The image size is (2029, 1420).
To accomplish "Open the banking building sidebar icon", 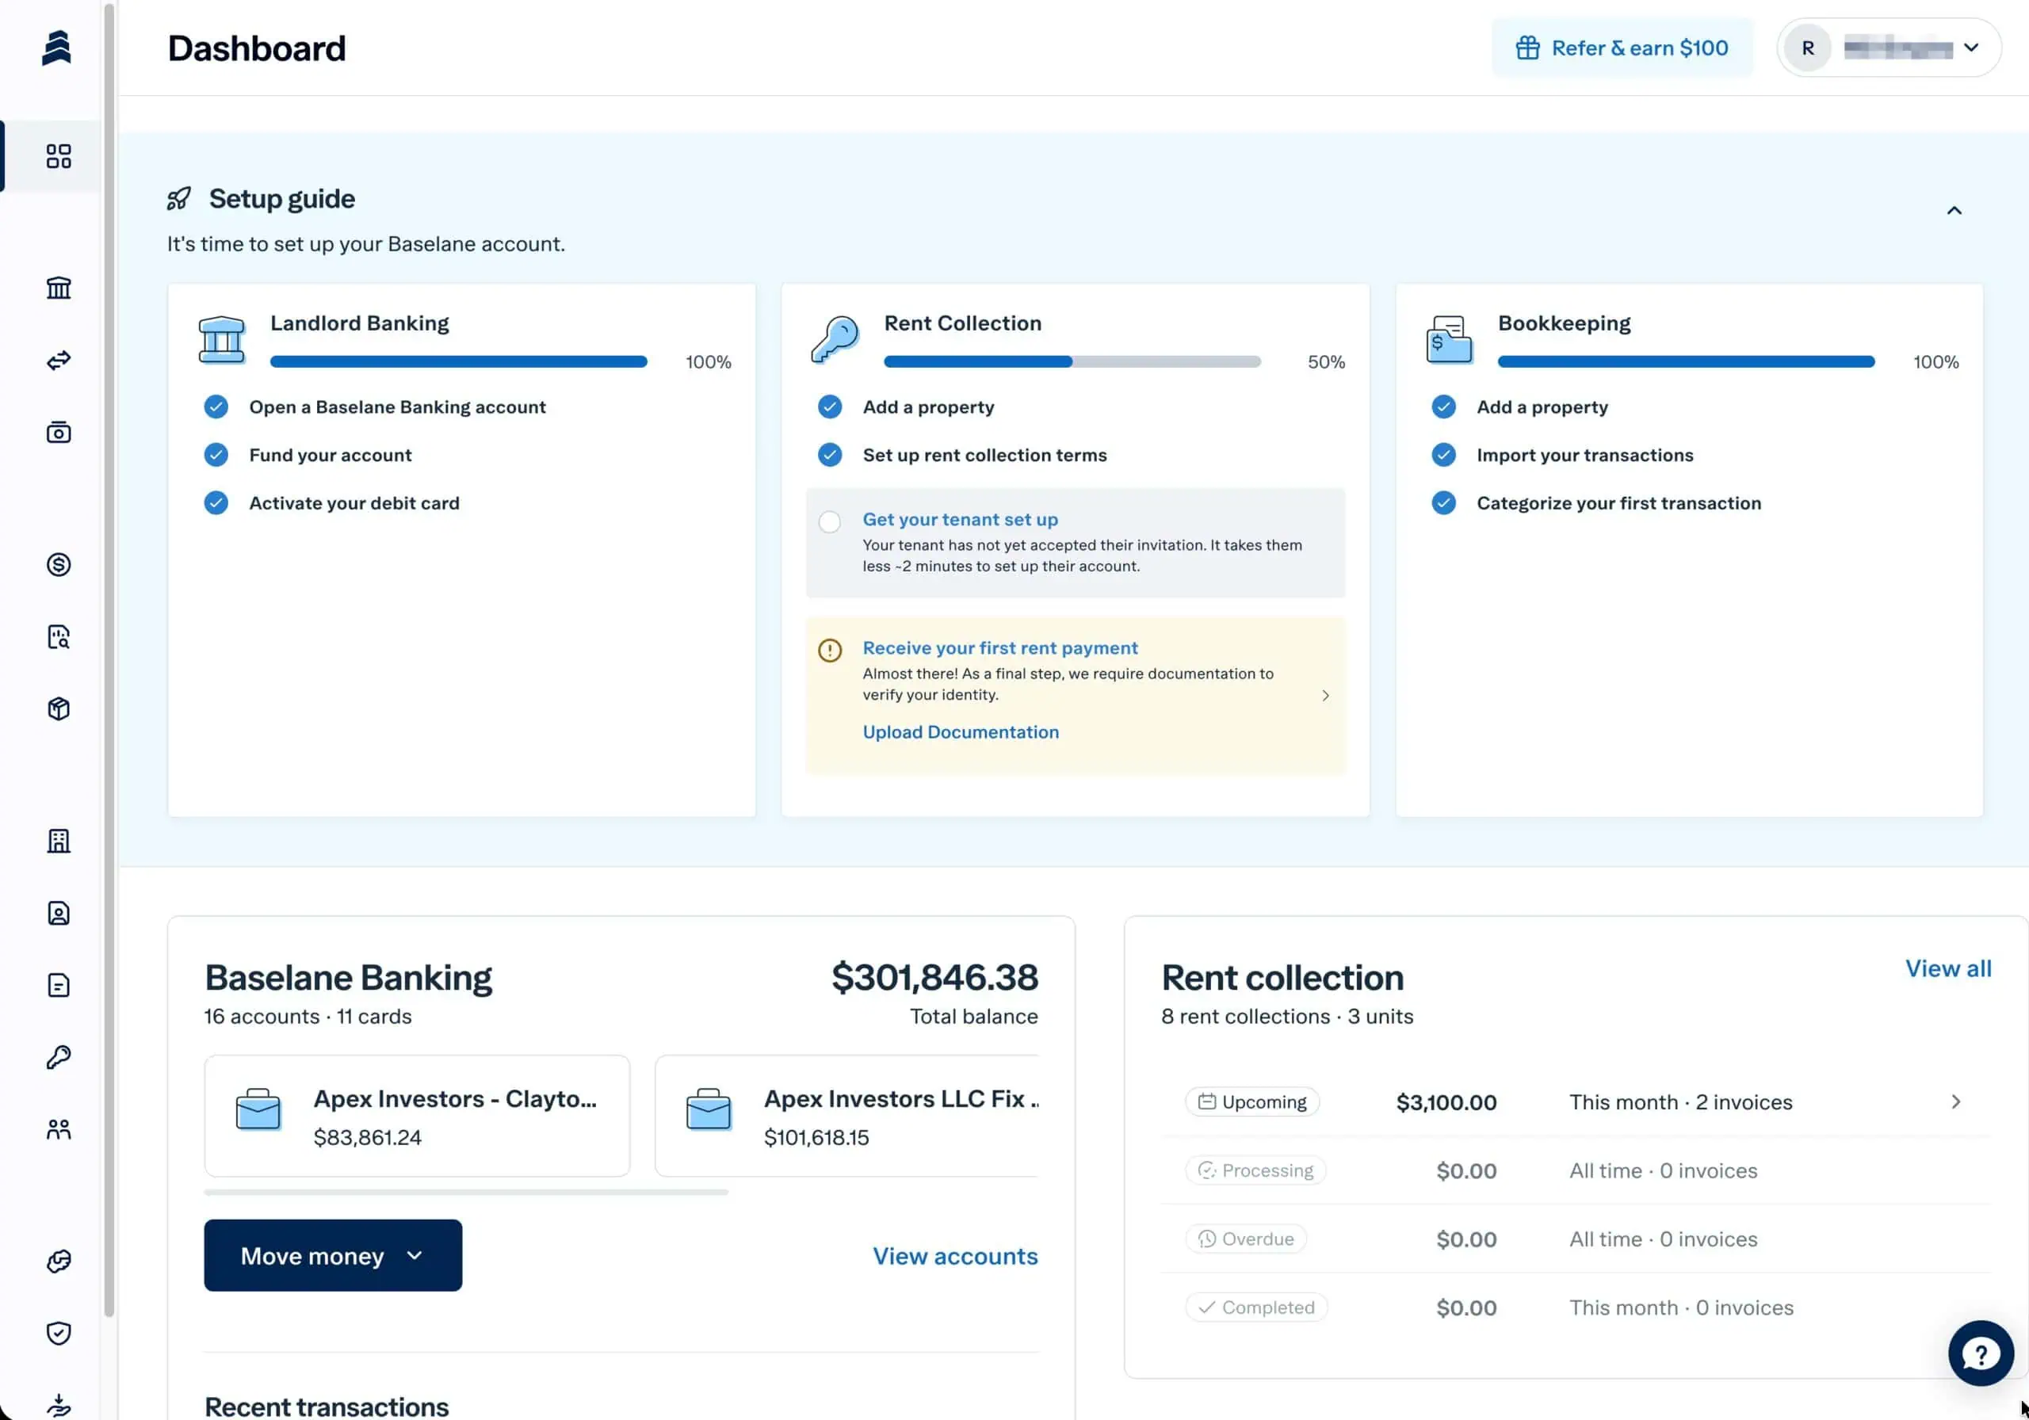I will click(x=59, y=288).
